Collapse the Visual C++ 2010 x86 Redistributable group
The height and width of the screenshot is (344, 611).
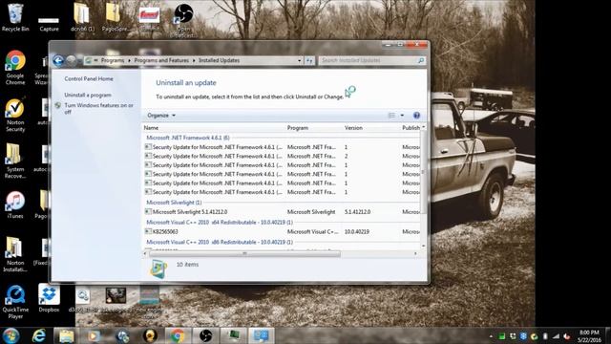pyautogui.click(x=220, y=242)
